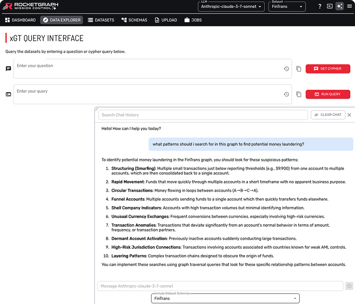Viewport: 355px width, 304px height.
Task: Open the Upload tab
Action: click(x=166, y=20)
